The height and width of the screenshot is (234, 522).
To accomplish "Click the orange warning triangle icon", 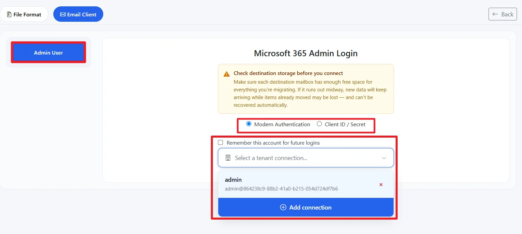I will tap(227, 74).
